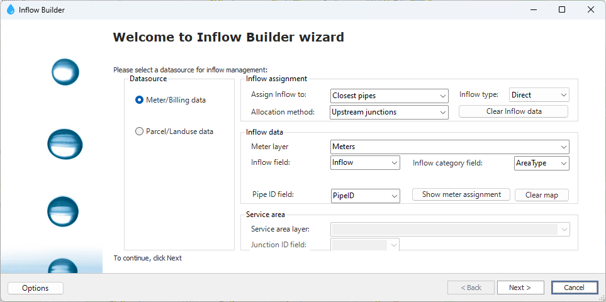Click the top water droplet graphic
Image resolution: width=606 pixels, height=302 pixels.
(65, 72)
